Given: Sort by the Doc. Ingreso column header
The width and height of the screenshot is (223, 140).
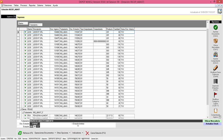Looking at the screenshot, I should click(54, 29).
